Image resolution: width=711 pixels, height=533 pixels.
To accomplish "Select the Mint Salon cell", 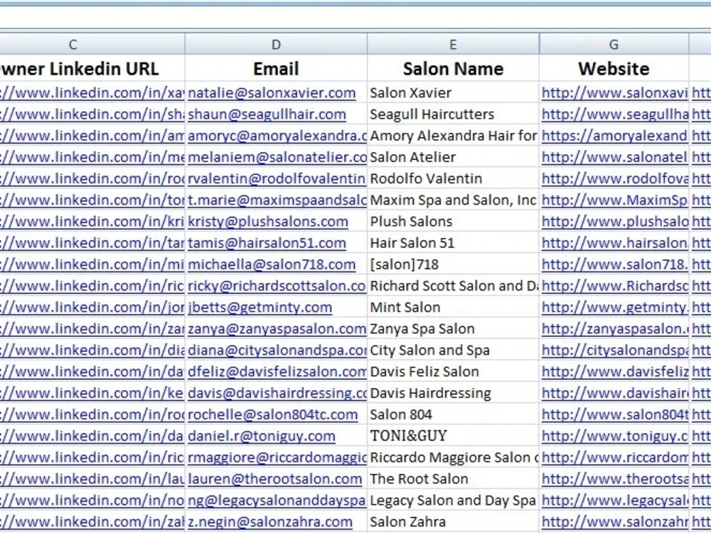I will click(453, 307).
